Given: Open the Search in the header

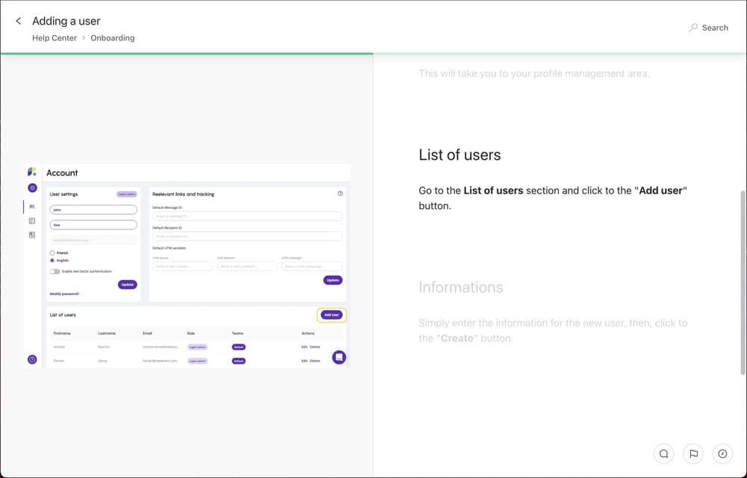Looking at the screenshot, I should point(708,28).
